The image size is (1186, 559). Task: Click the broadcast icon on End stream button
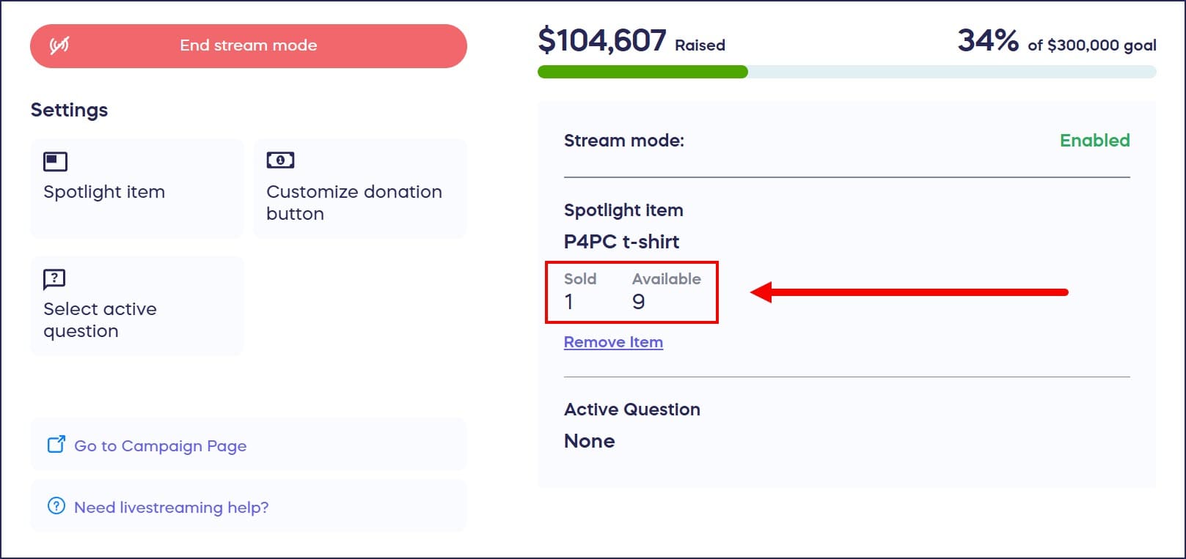click(x=59, y=45)
